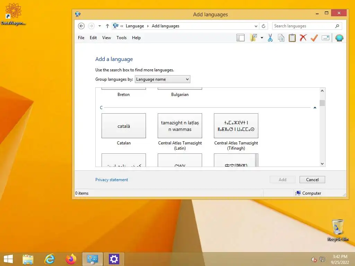Launch Internet Explorer from the taskbar
The width and height of the screenshot is (355, 266).
tap(50, 259)
